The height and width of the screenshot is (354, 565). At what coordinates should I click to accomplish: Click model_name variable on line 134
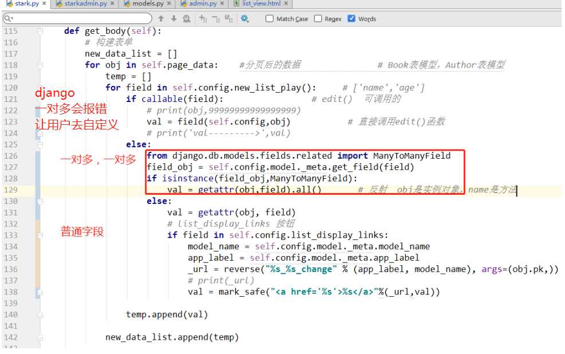(214, 246)
